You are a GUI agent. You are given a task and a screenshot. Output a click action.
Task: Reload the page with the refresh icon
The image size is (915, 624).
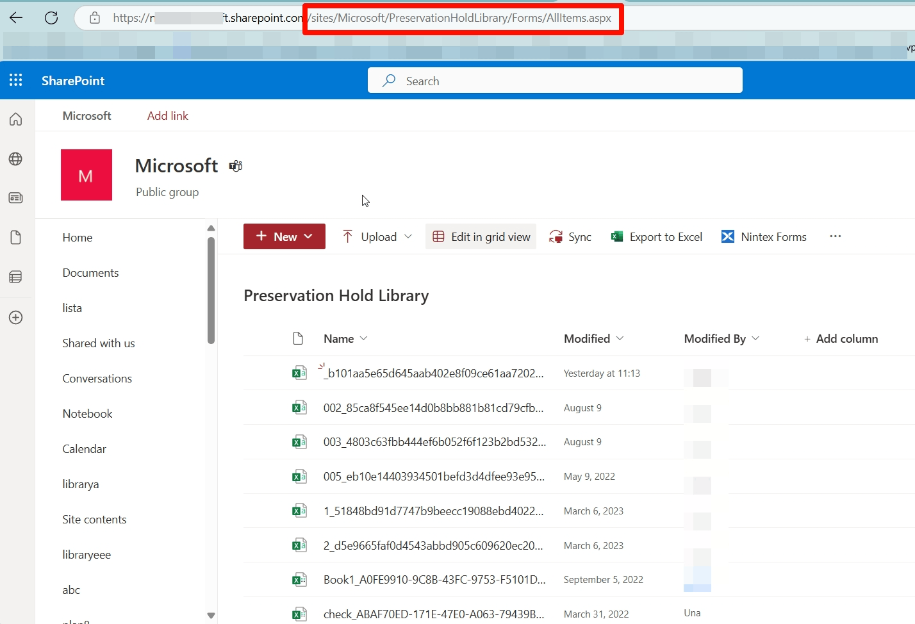[51, 18]
